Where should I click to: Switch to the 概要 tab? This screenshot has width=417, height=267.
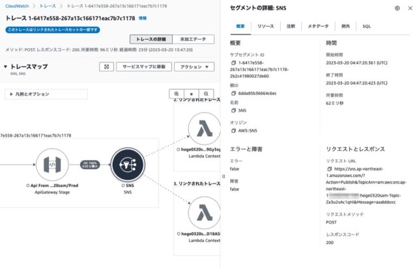[240, 26]
